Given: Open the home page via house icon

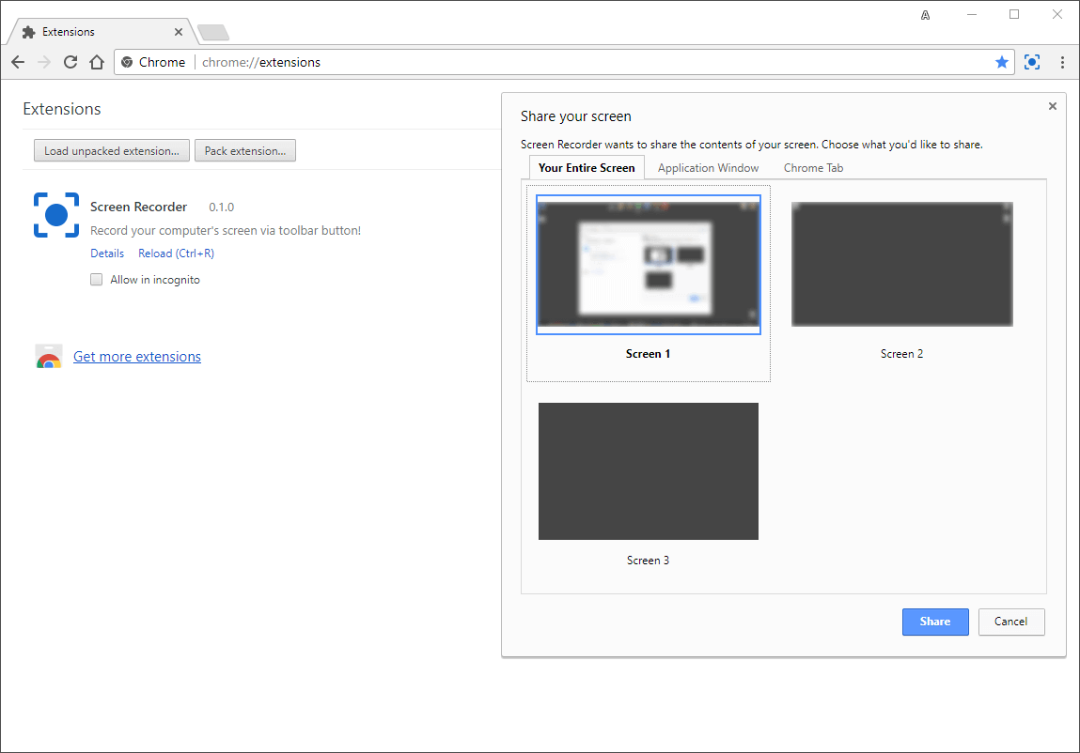Looking at the screenshot, I should (97, 62).
